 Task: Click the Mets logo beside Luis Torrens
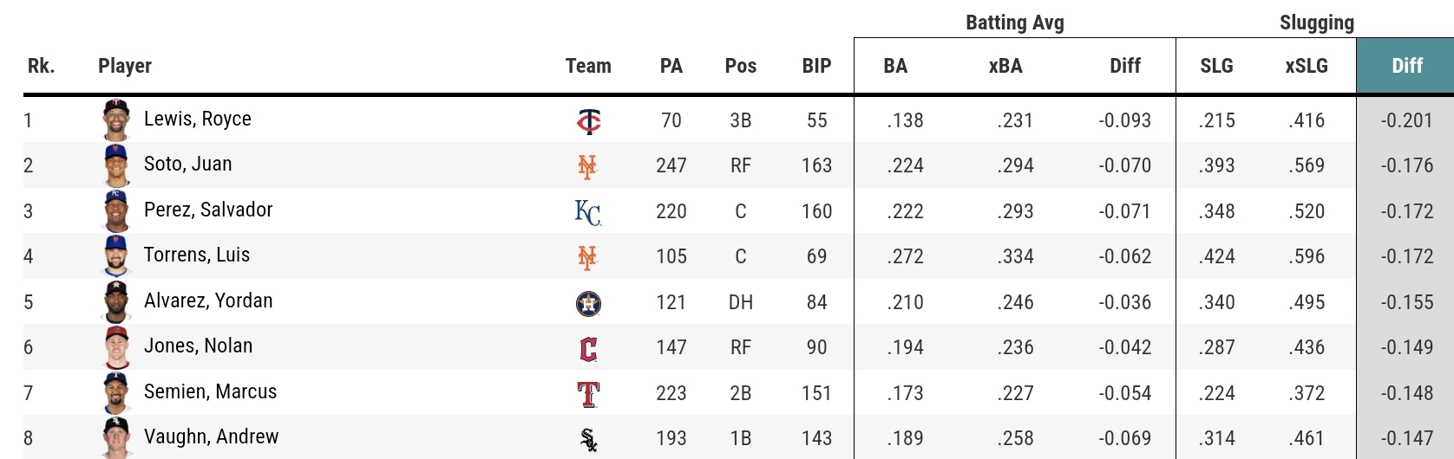point(587,257)
